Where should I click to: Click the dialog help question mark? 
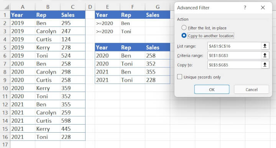[x=245, y=8]
